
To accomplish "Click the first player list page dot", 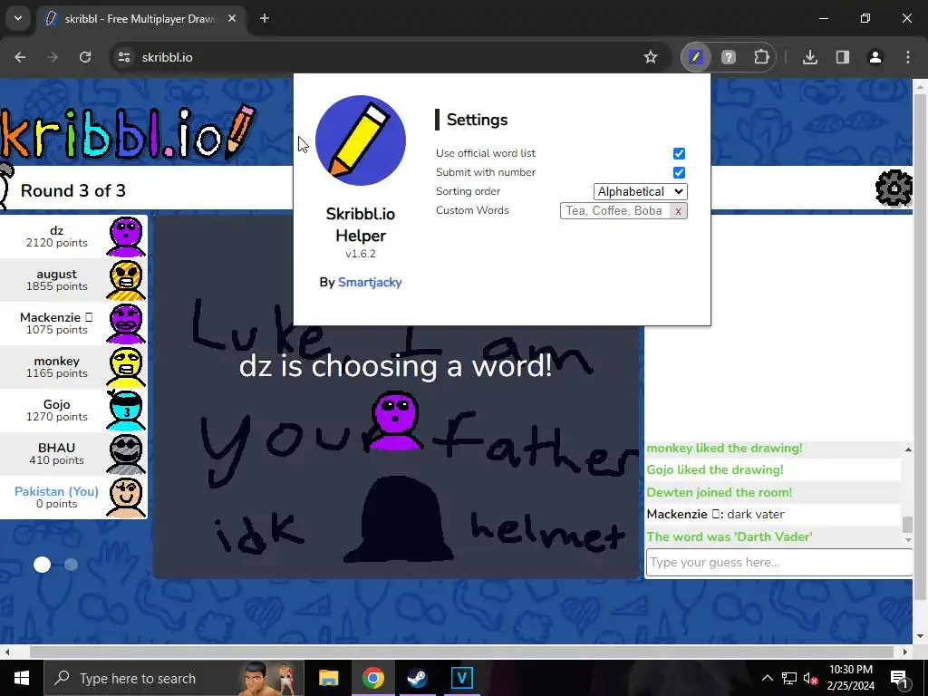I will tap(42, 565).
